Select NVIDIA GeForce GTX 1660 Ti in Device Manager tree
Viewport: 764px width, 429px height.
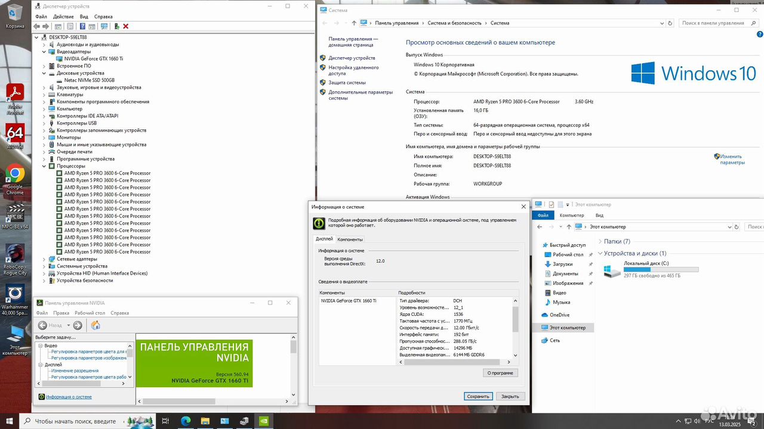tap(94, 59)
